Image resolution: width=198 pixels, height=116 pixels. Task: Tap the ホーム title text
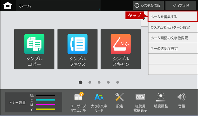coord(25,6)
